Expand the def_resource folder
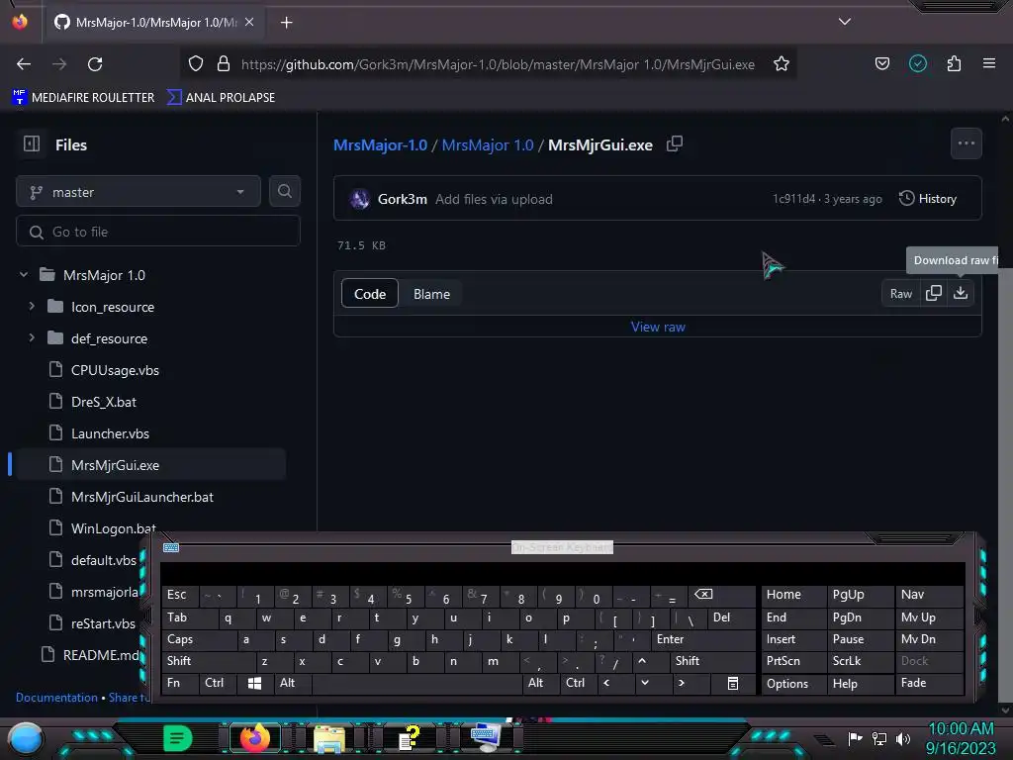 (32, 337)
